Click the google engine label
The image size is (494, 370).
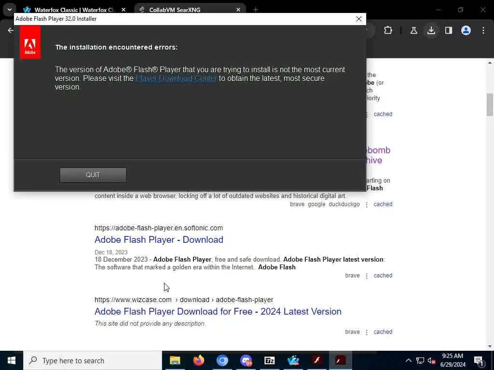coord(316,204)
